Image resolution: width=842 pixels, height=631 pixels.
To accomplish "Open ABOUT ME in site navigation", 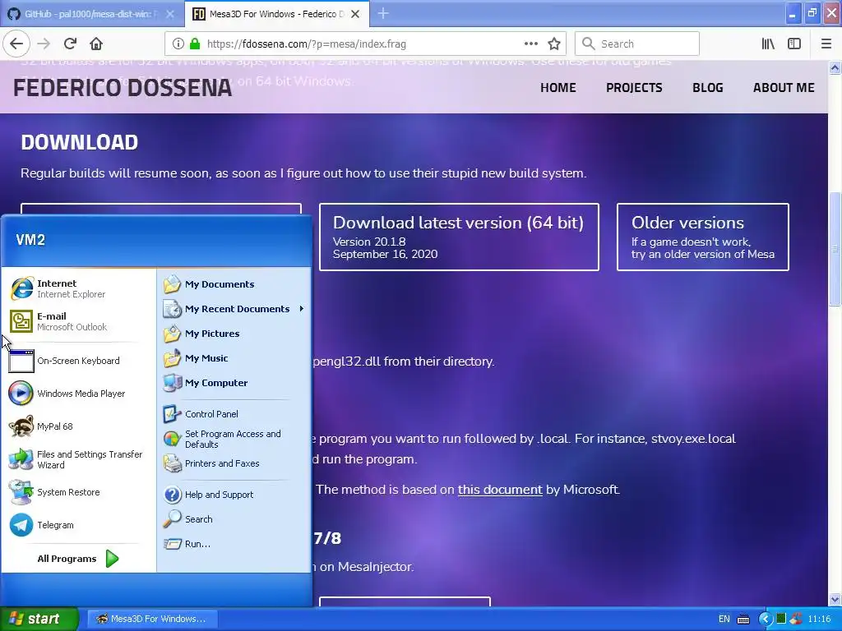I will click(784, 88).
